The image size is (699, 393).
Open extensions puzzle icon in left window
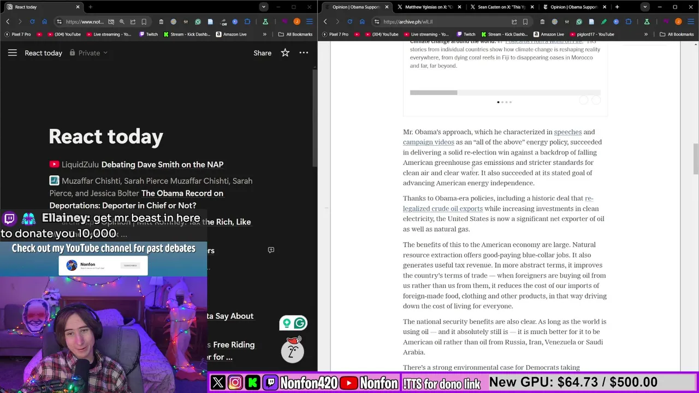(x=247, y=22)
